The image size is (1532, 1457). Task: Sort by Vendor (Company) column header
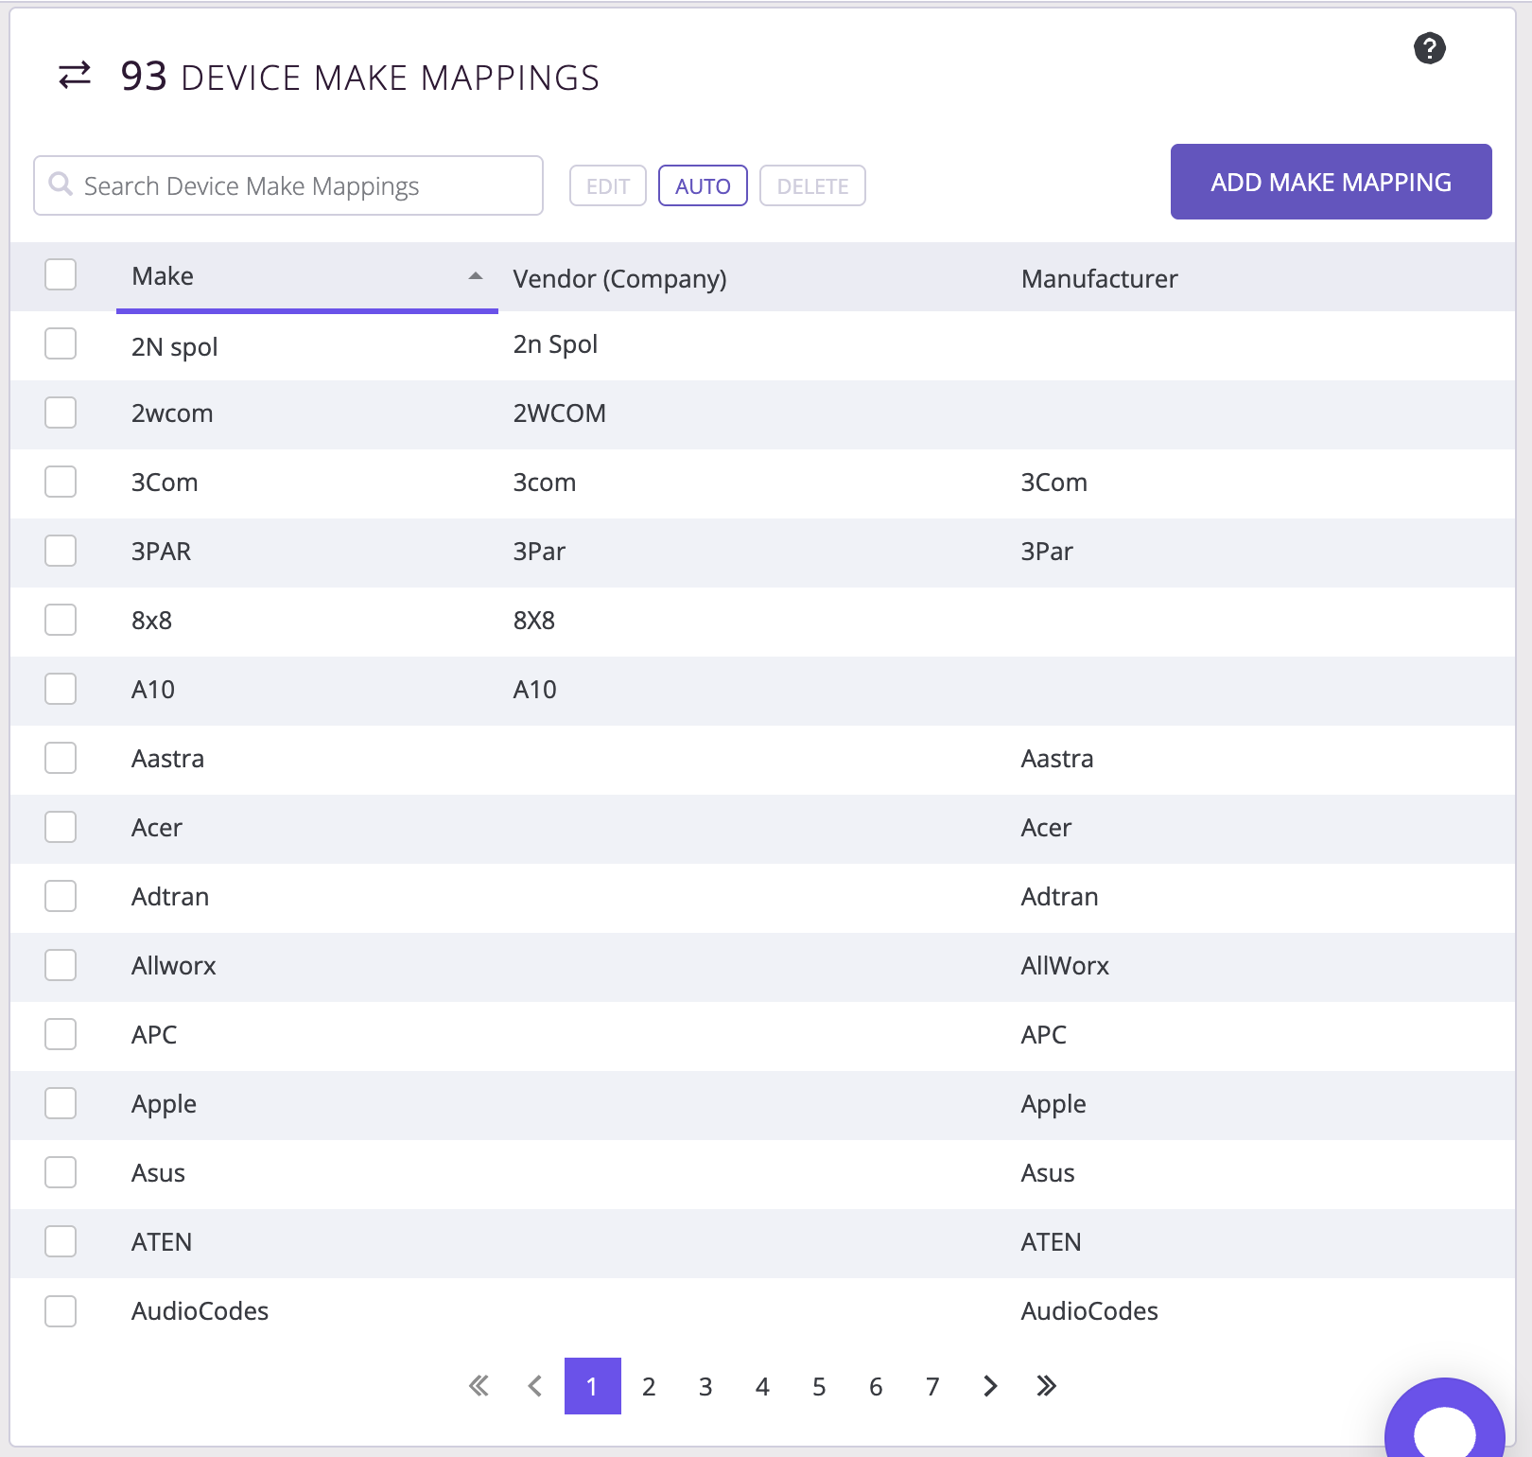(x=619, y=278)
